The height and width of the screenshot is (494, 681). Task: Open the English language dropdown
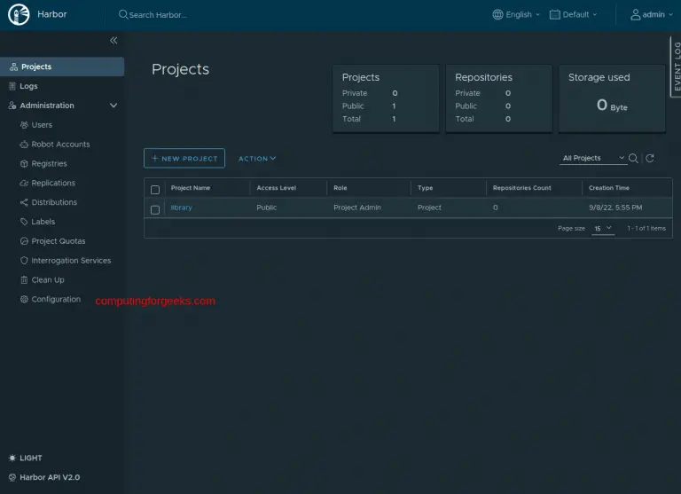click(516, 14)
